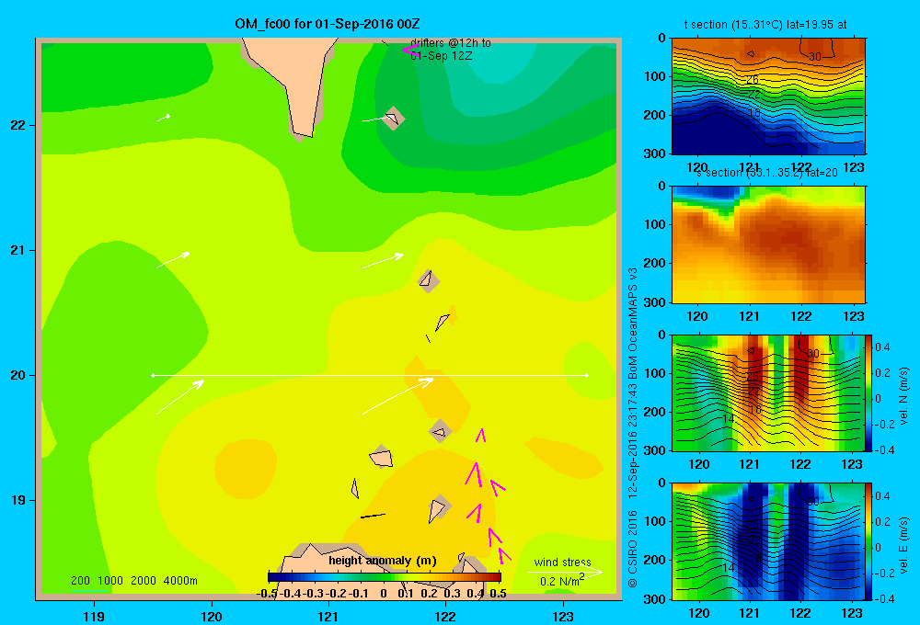Click the white section line at latitude 20

[x=370, y=375]
